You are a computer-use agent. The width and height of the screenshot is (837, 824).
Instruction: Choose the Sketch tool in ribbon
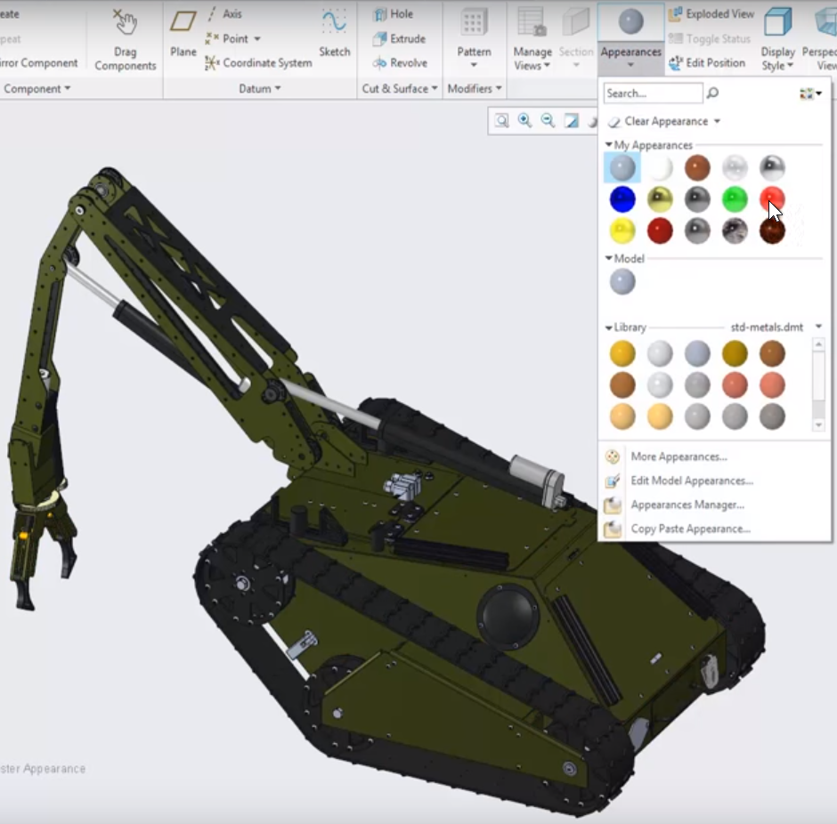pyautogui.click(x=334, y=22)
